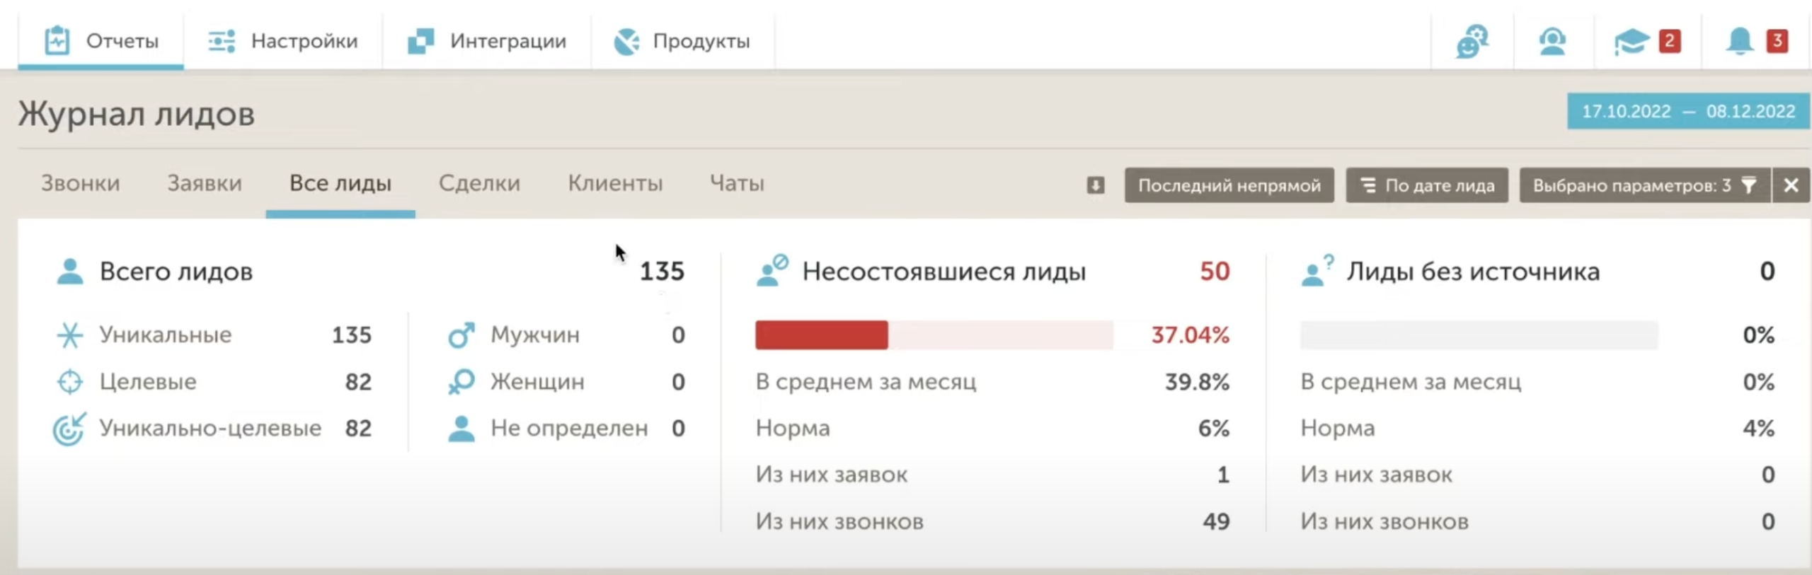Click the Лиды без источника icon
This screenshot has width=1812, height=575.
pos(1317,271)
